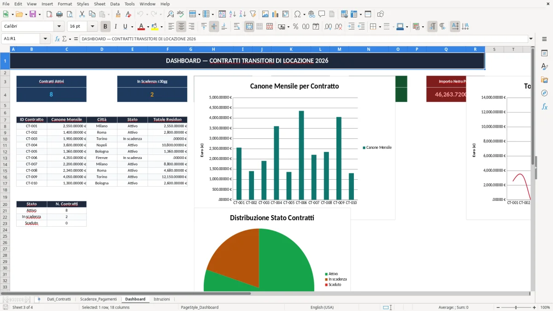The image size is (553, 311).
Task: Cut selection with the scissors icon
Action: tap(82, 14)
